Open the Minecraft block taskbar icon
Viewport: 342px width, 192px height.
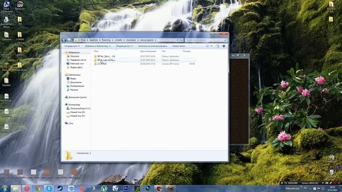click(x=170, y=188)
